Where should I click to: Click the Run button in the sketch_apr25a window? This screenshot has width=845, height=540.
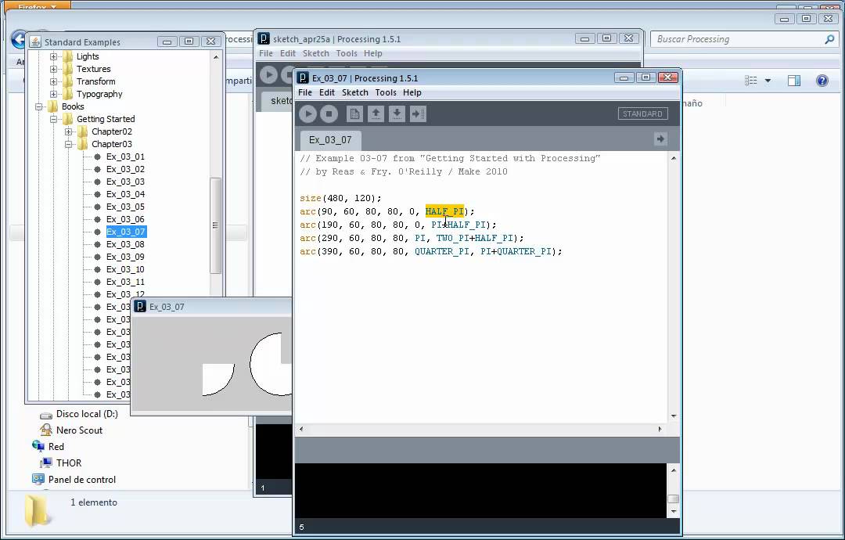(x=268, y=74)
